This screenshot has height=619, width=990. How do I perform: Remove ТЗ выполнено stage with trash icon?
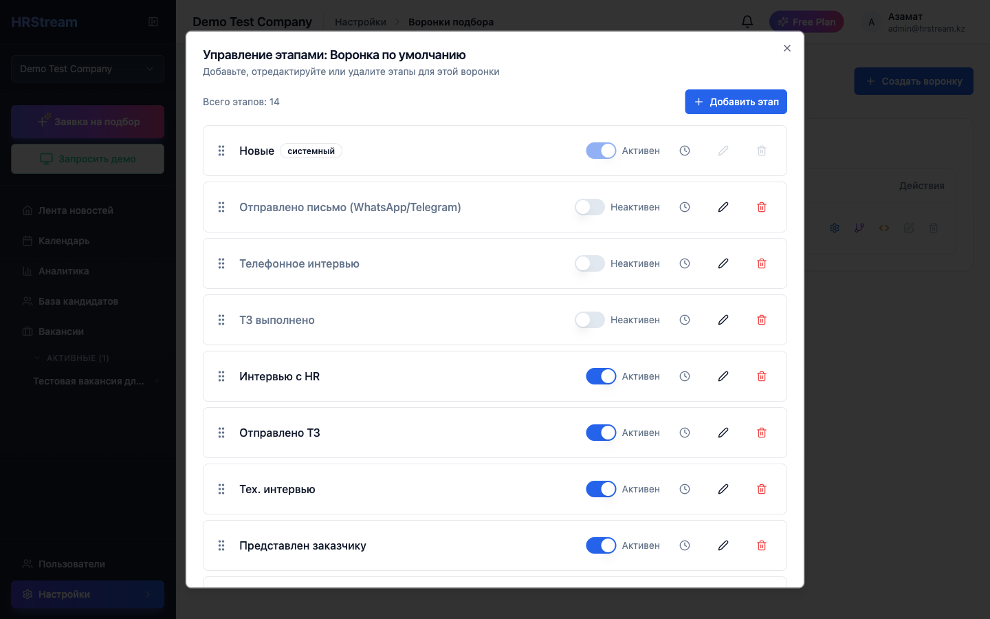(761, 320)
